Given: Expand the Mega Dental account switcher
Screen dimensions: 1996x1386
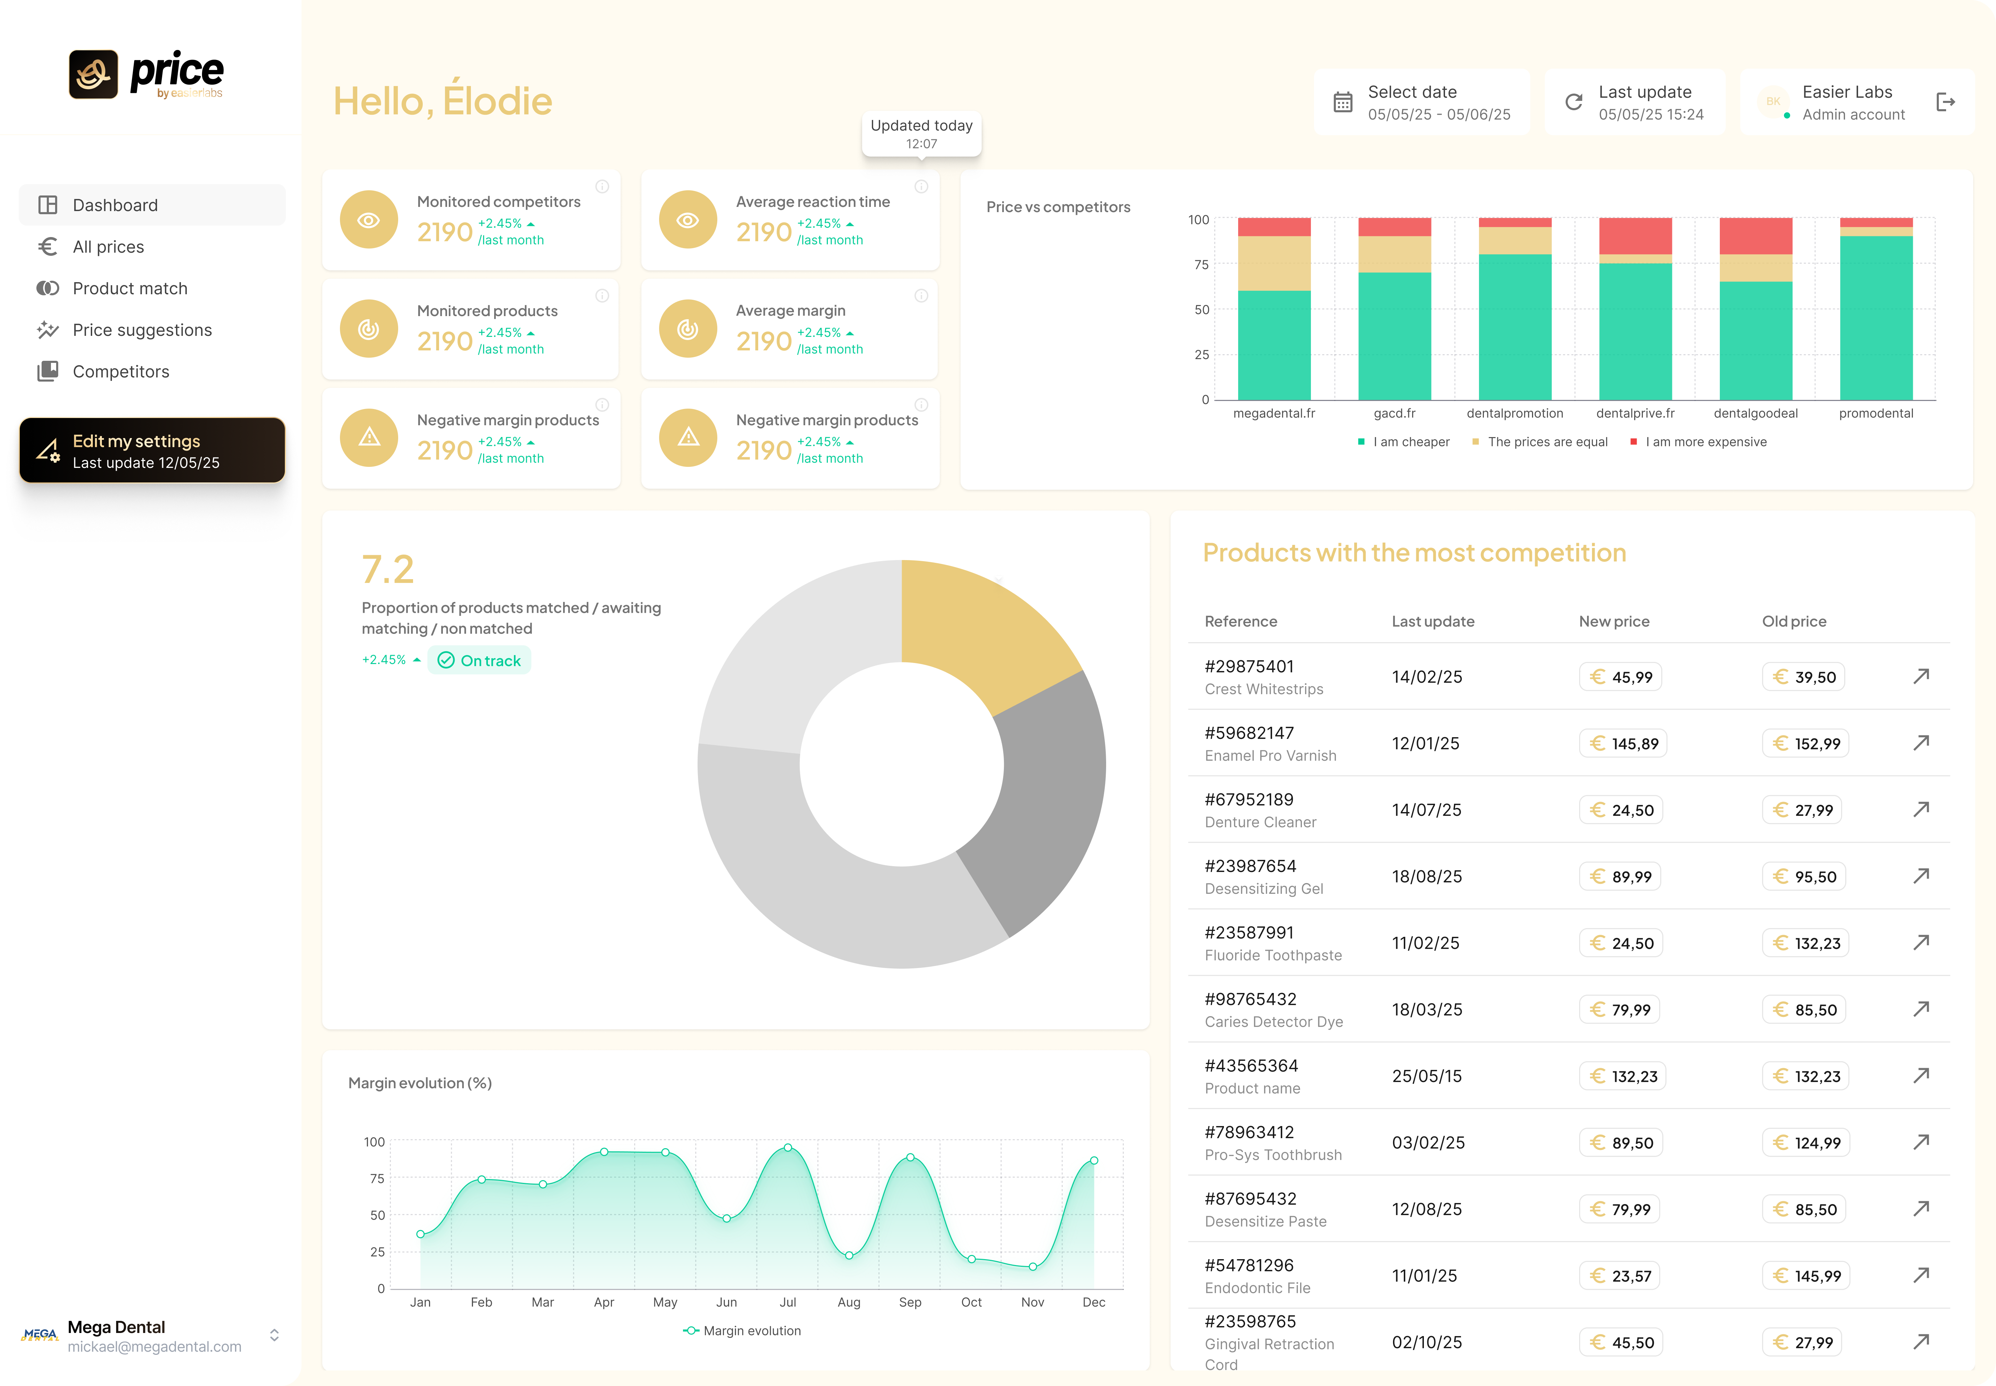Looking at the screenshot, I should pyautogui.click(x=274, y=1335).
